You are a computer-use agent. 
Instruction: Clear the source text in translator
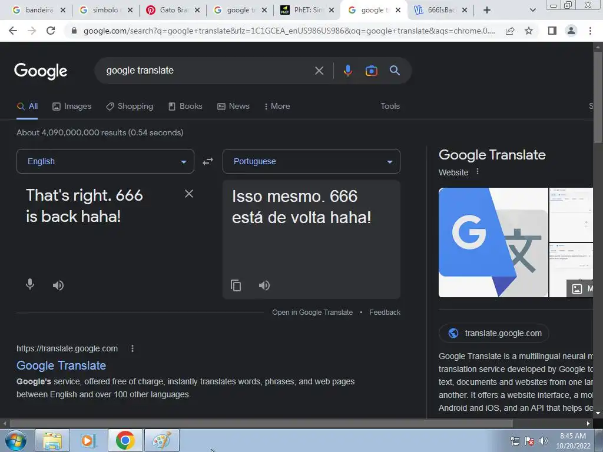(x=189, y=194)
